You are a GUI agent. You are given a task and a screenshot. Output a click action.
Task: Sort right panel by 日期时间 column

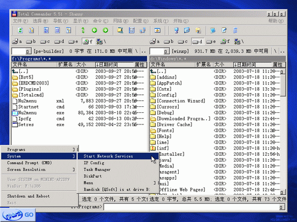click(252, 65)
